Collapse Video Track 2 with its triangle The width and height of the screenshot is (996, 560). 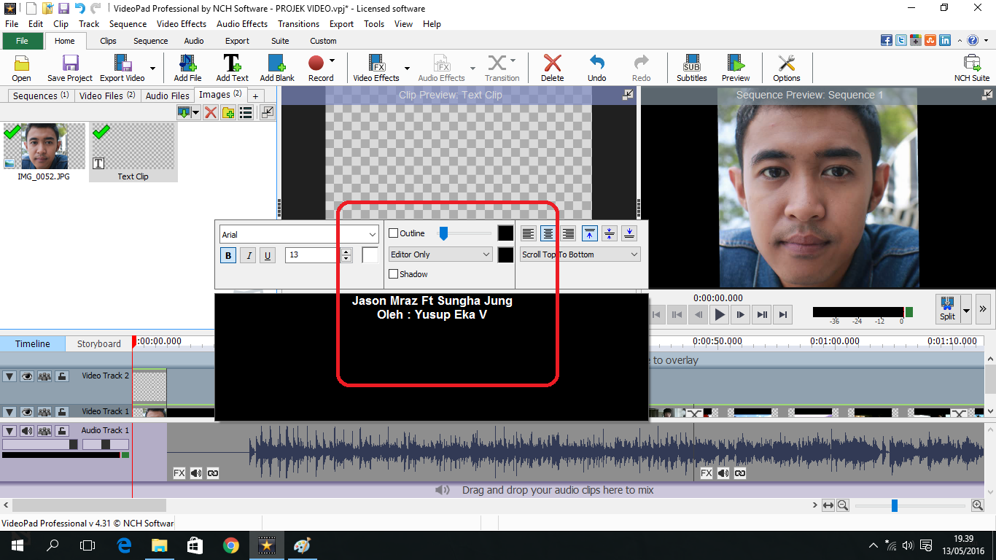click(x=9, y=376)
